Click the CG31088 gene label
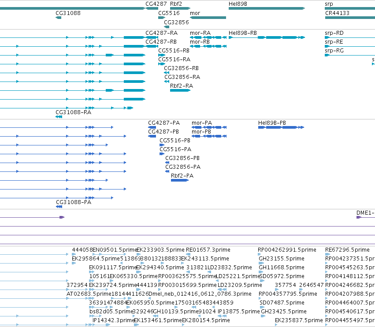 point(68,13)
